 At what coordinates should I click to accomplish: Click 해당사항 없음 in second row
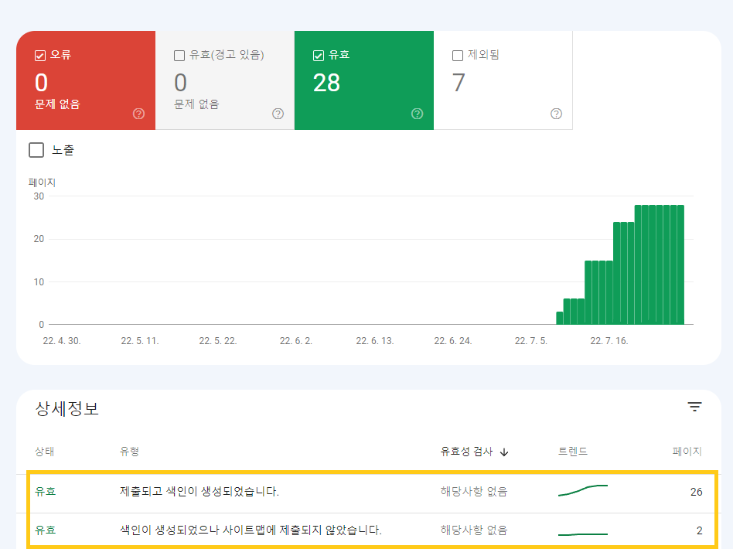pyautogui.click(x=474, y=530)
